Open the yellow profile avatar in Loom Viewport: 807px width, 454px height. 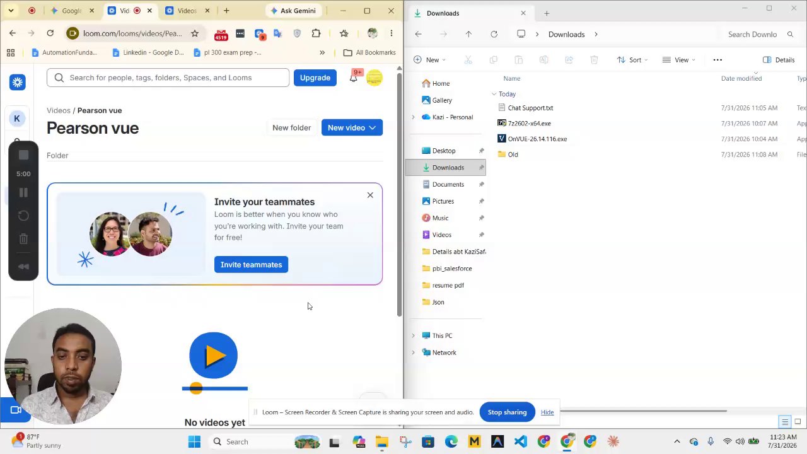(374, 78)
